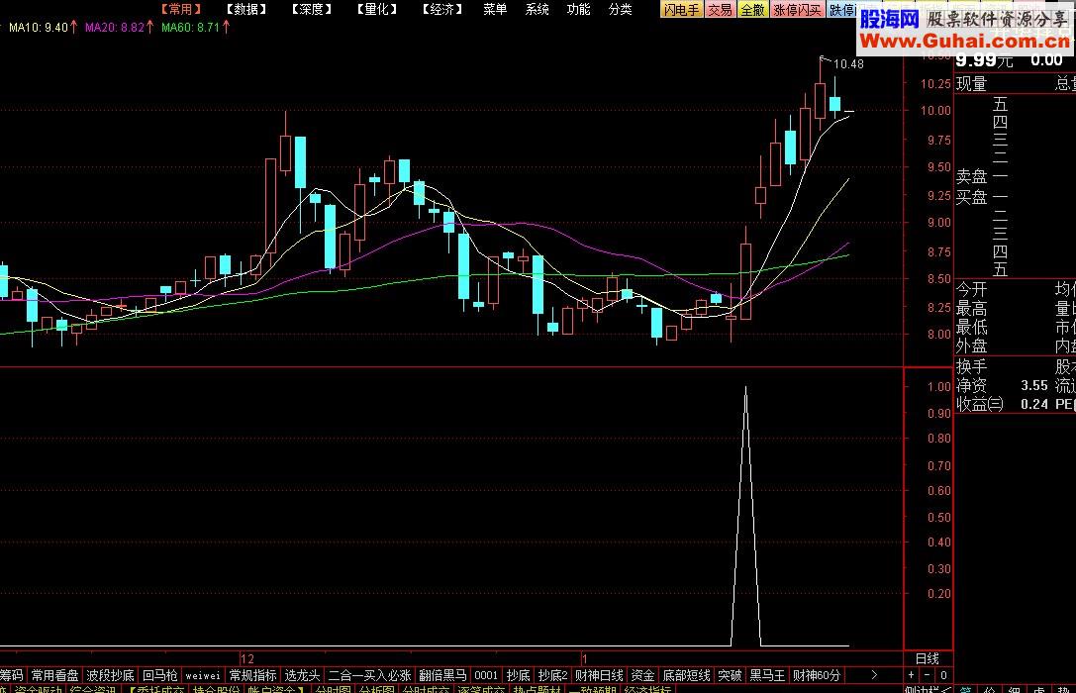Open the 【数据】 menu
Screen dimensions: 1076x693
coord(246,9)
